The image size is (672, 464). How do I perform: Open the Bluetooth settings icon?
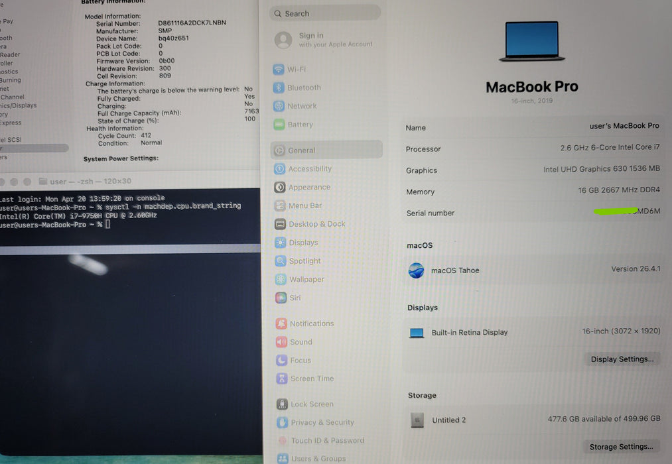tap(279, 87)
